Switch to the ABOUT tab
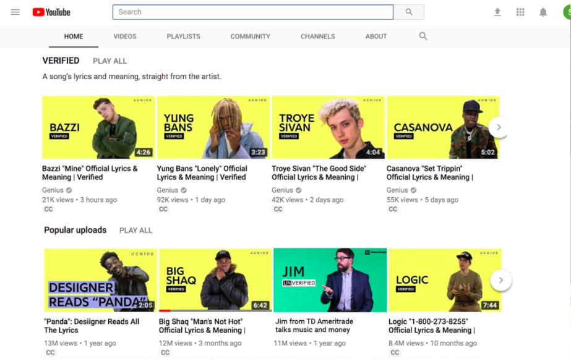This screenshot has width=571, height=361. point(376,36)
